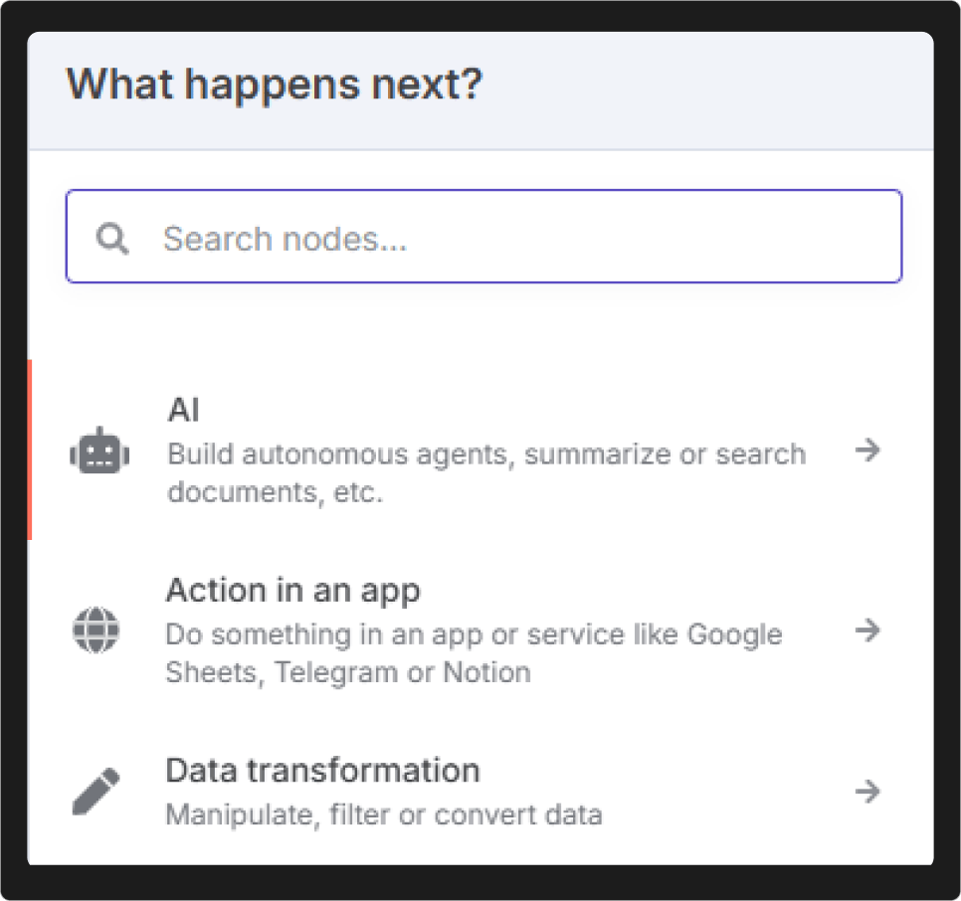Image resolution: width=961 pixels, height=901 pixels.
Task: Choose the Action in an app title
Action: [293, 591]
